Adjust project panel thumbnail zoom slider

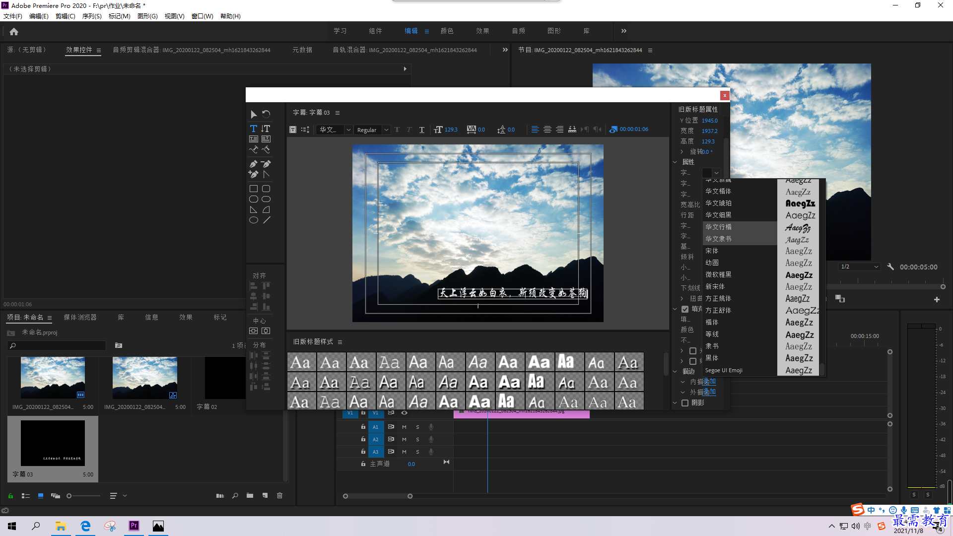[69, 495]
